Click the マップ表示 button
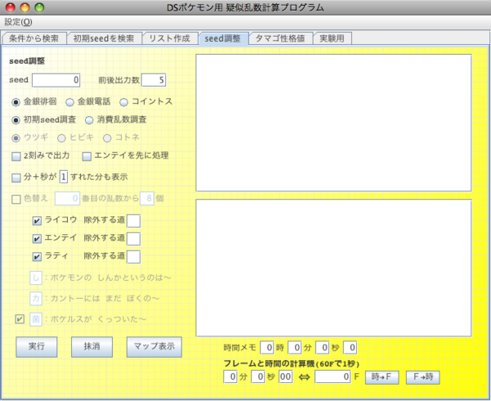This screenshot has height=401, width=491. 153,346
